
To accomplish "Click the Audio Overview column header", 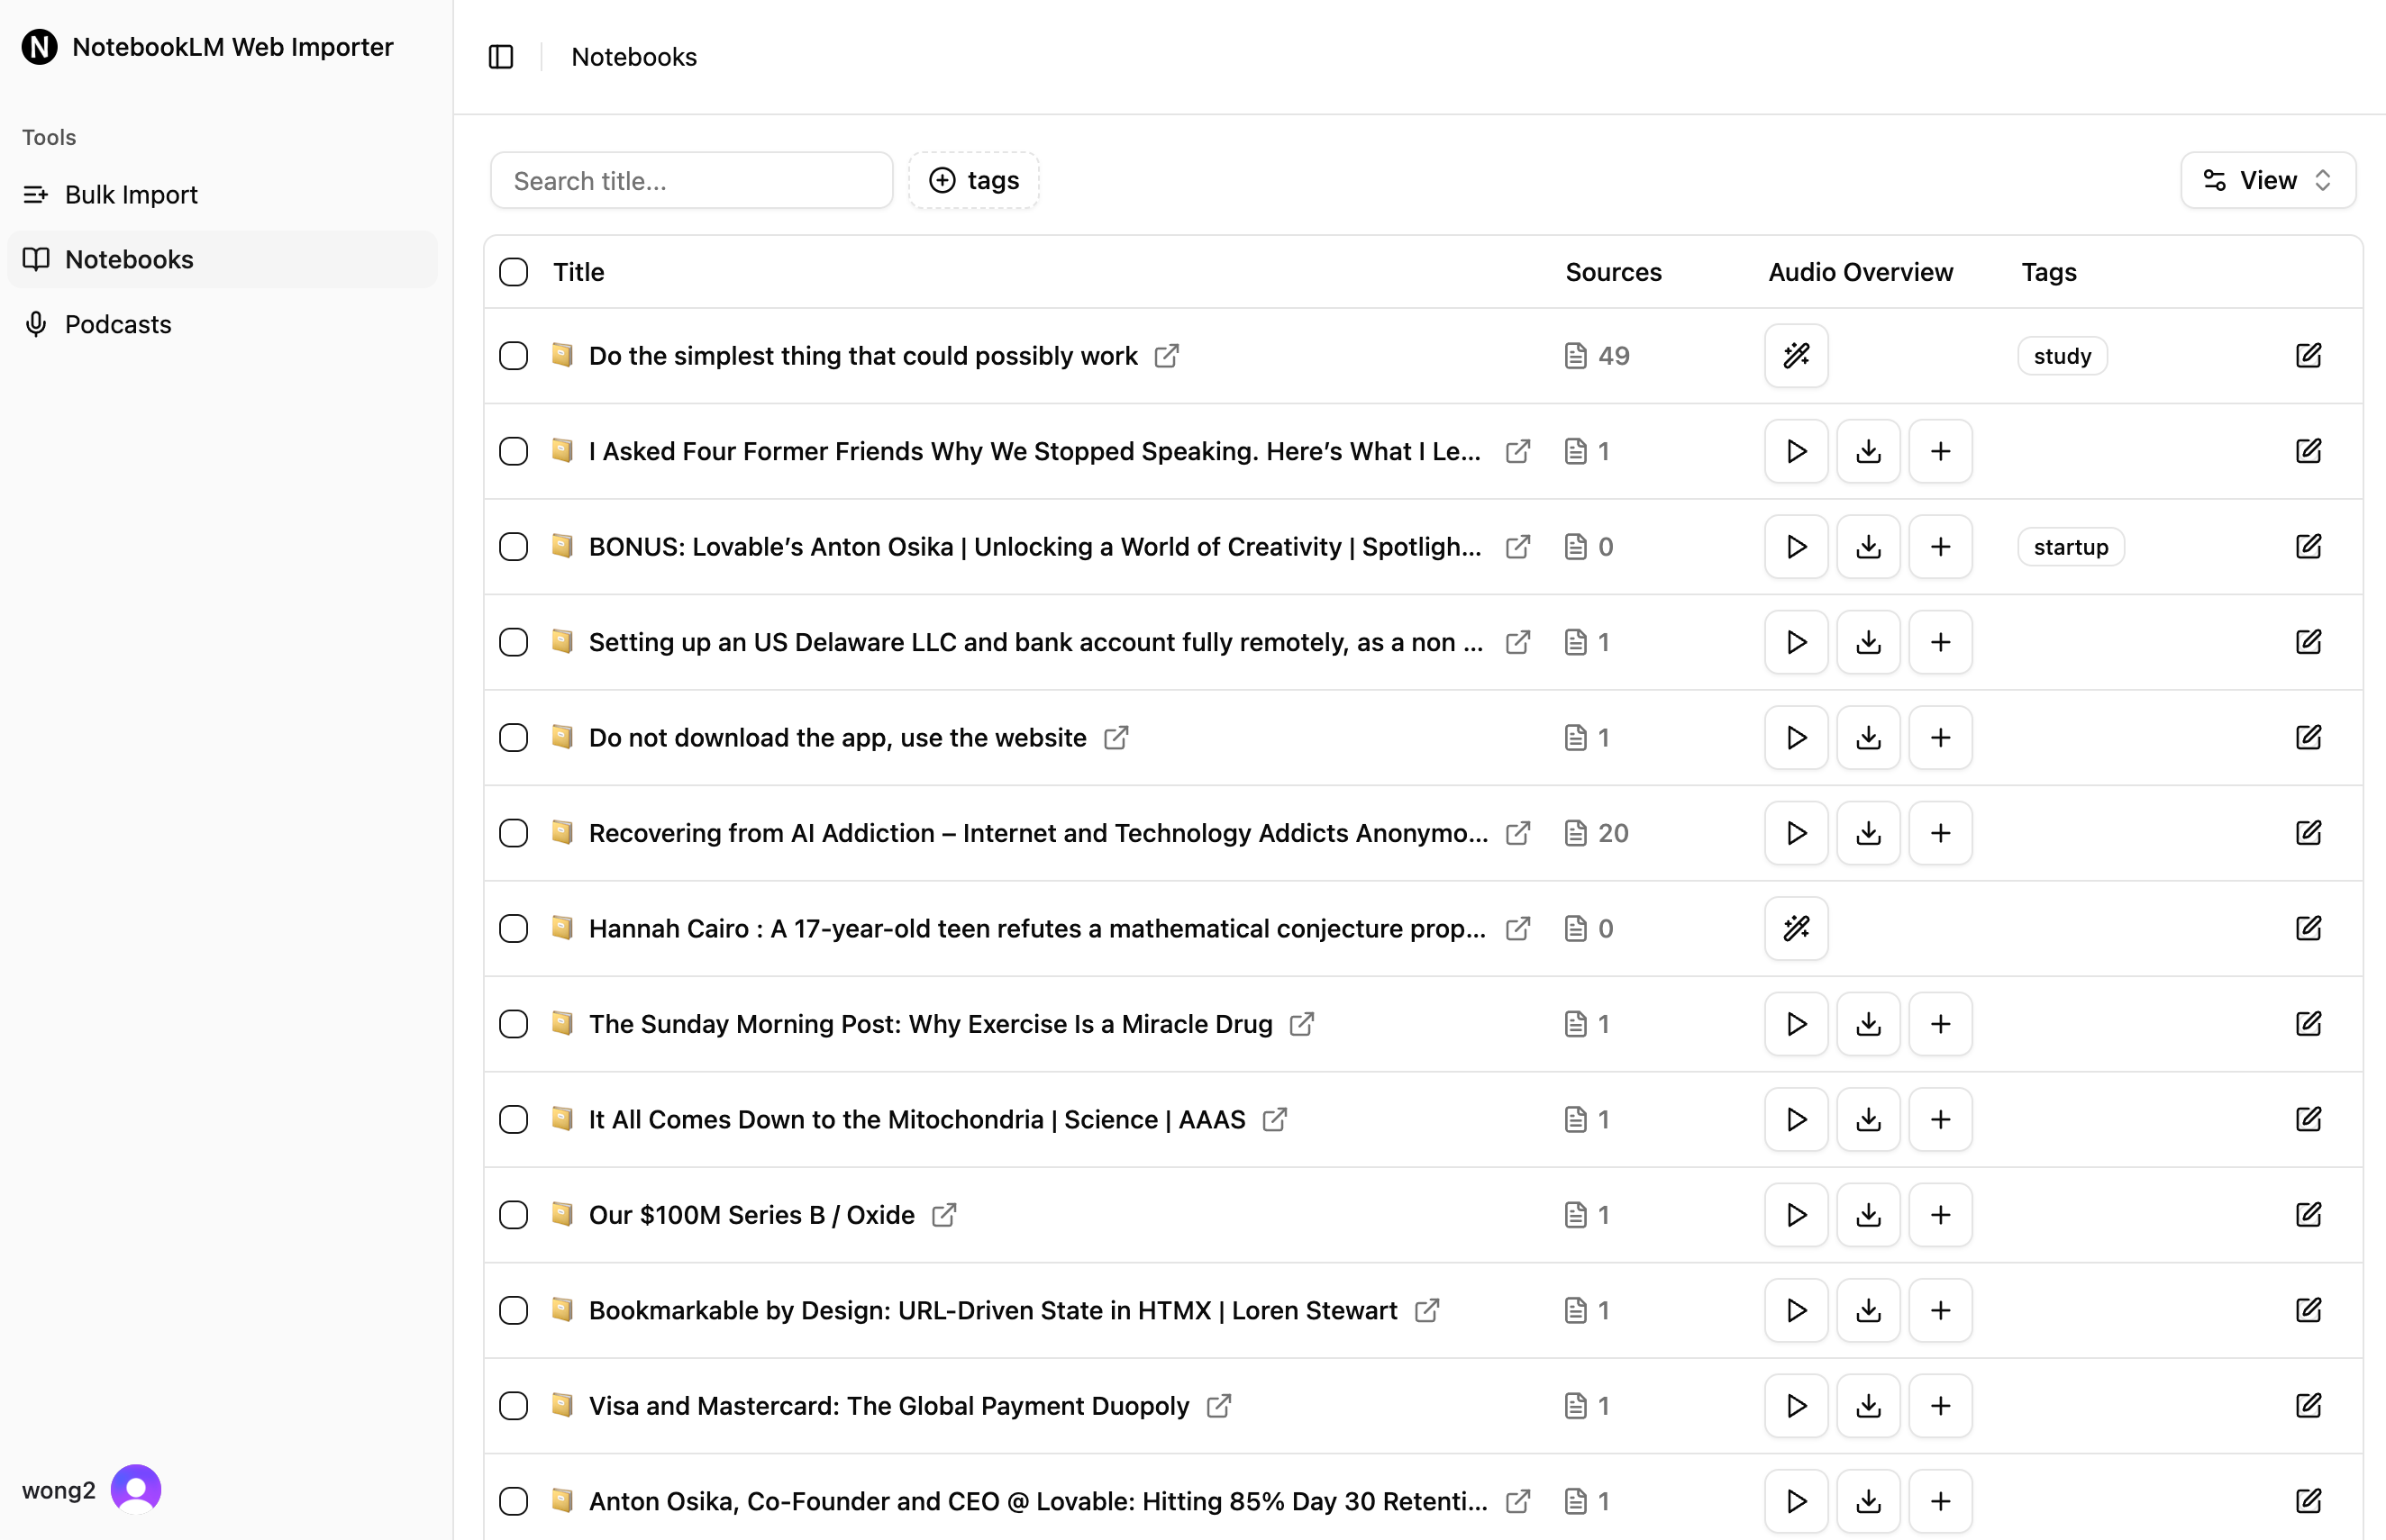I will coord(1860,272).
